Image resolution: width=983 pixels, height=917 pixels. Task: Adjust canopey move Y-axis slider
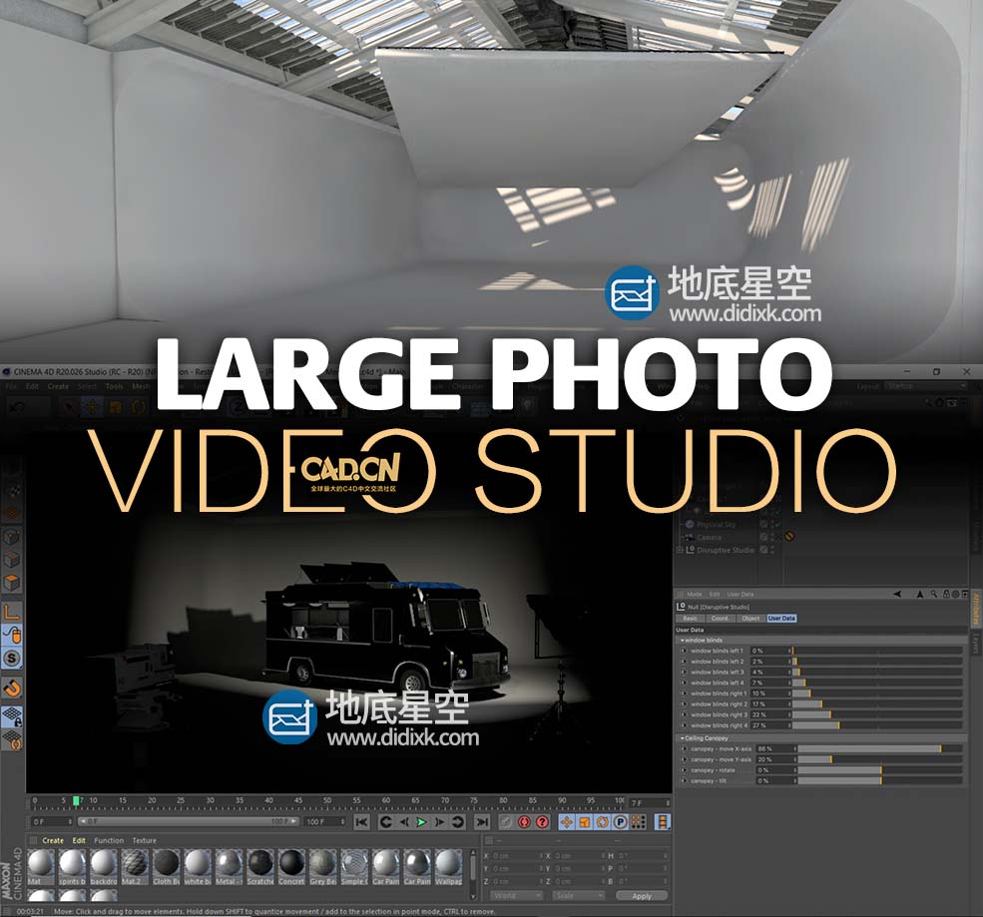(x=880, y=759)
